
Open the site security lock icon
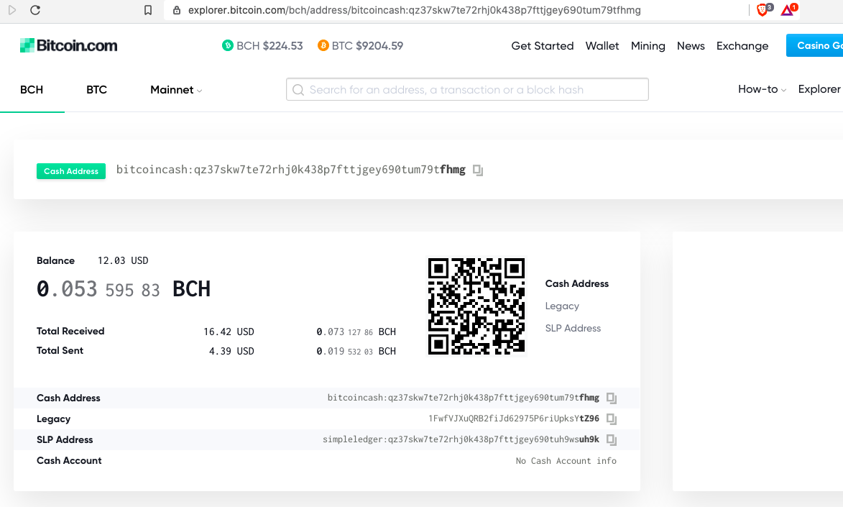(x=176, y=10)
